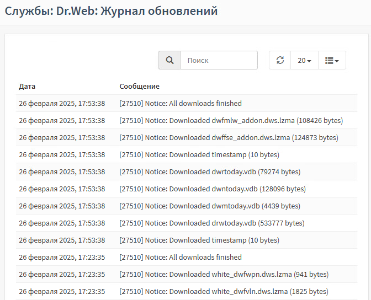
Task: Click the date in the drwtoday.vdb row
Action: click(x=62, y=223)
